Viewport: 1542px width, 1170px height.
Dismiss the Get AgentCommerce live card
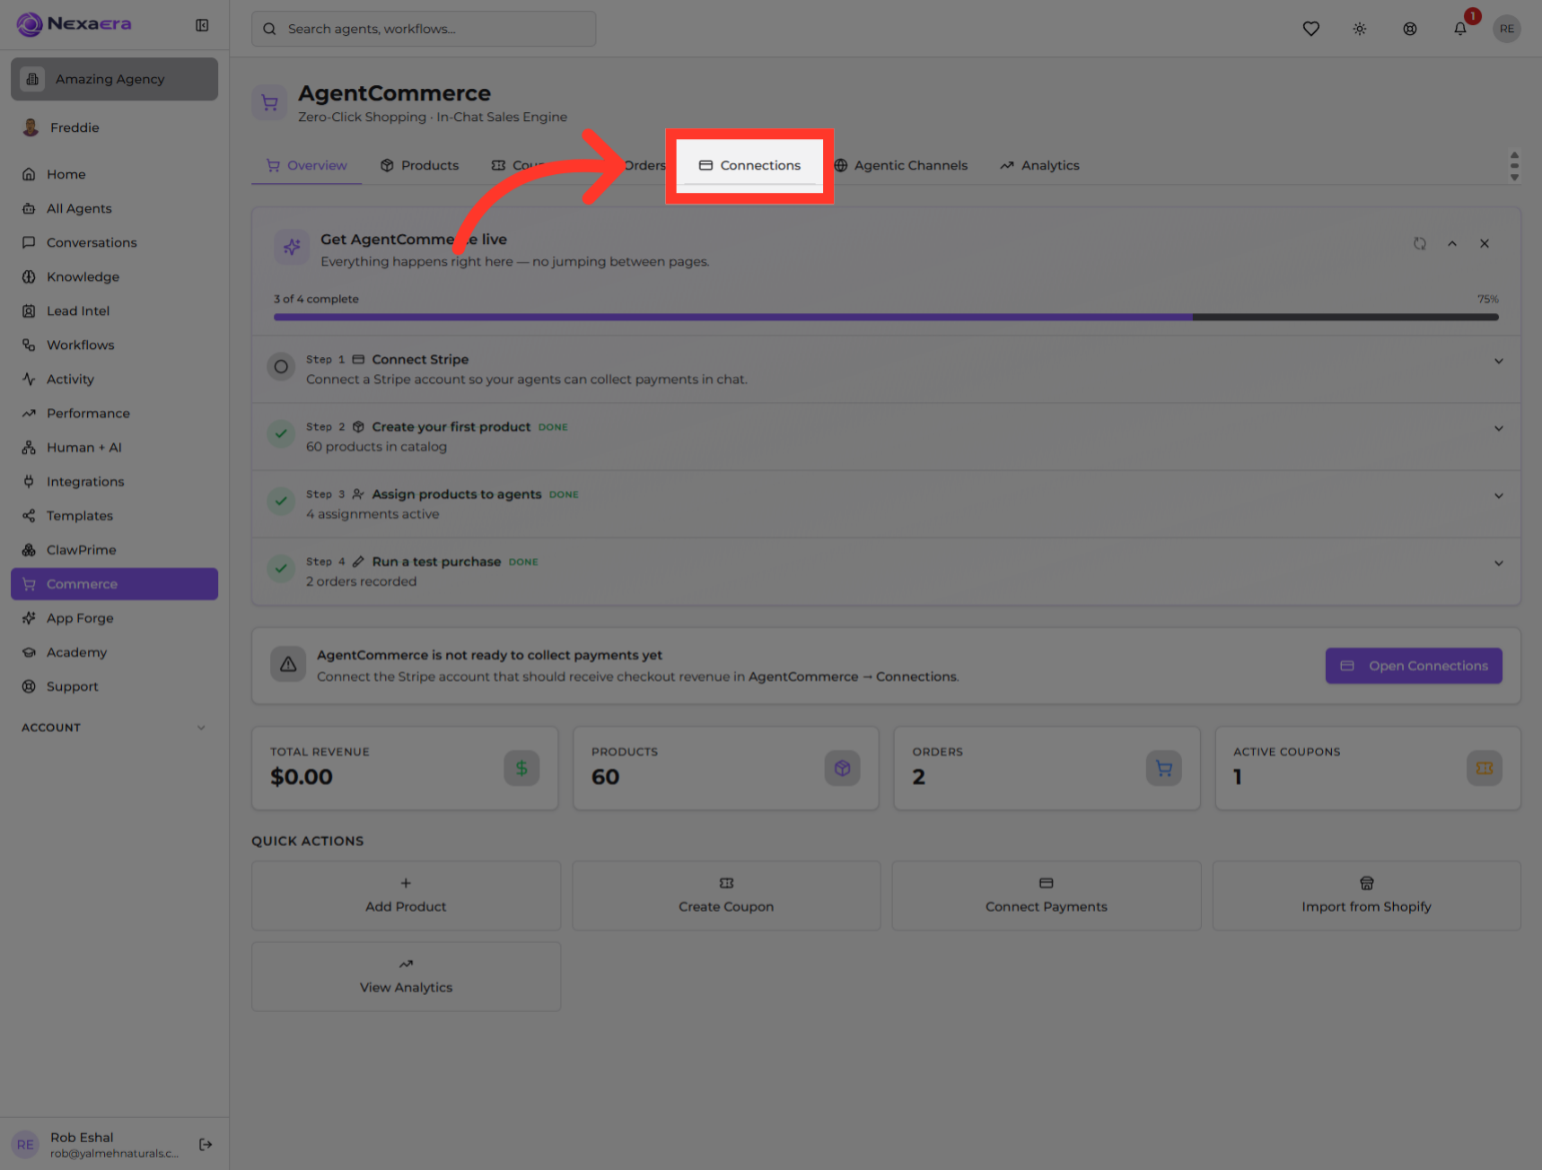point(1485,243)
